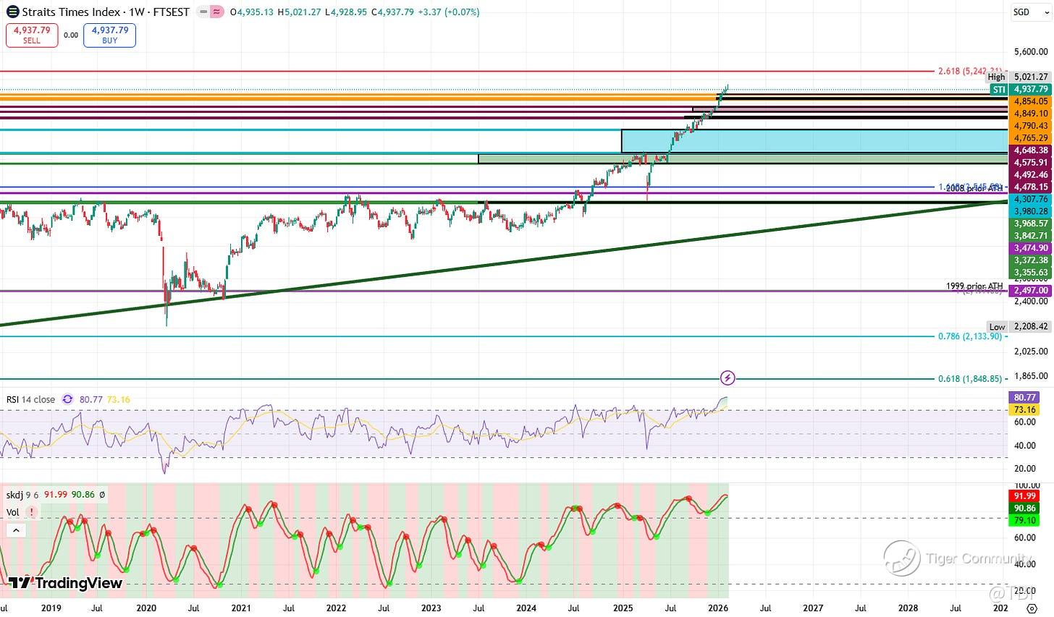This screenshot has width=1054, height=617.
Task: Click the red 91.99 skdj axis label
Action: click(x=1024, y=495)
